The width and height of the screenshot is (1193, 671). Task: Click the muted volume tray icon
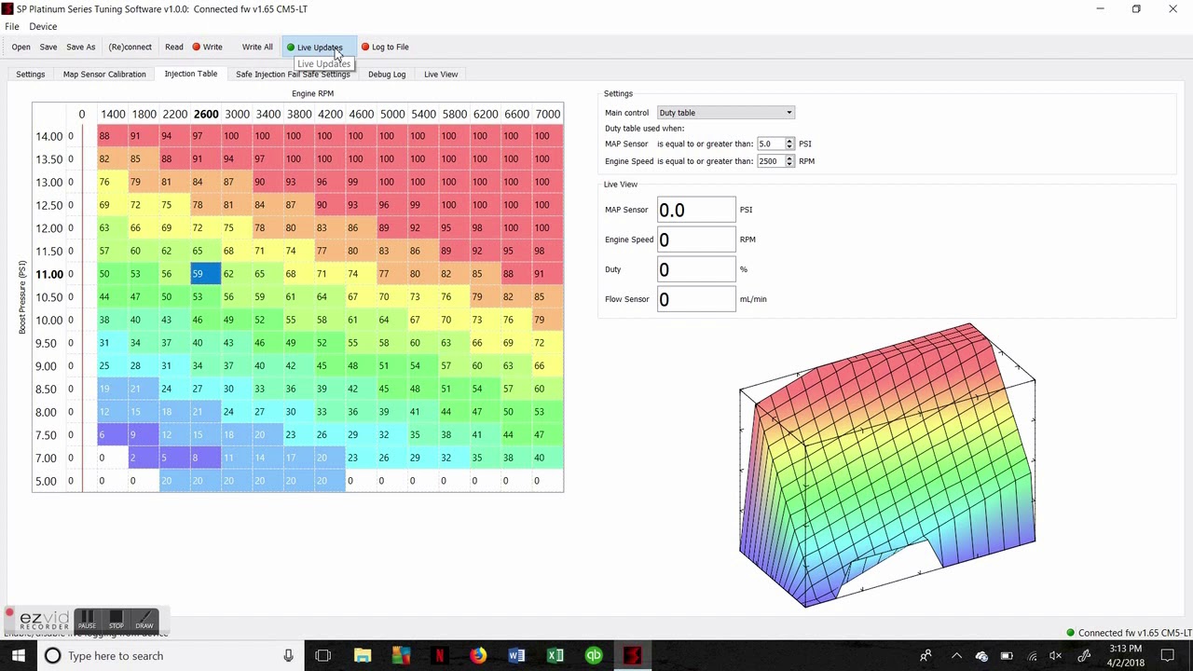pos(1057,656)
